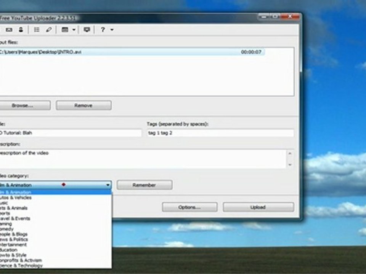Click the Remember button

click(x=144, y=185)
